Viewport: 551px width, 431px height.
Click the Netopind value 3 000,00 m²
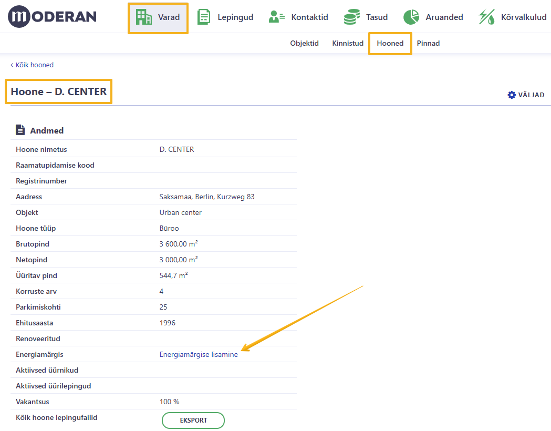click(x=179, y=260)
